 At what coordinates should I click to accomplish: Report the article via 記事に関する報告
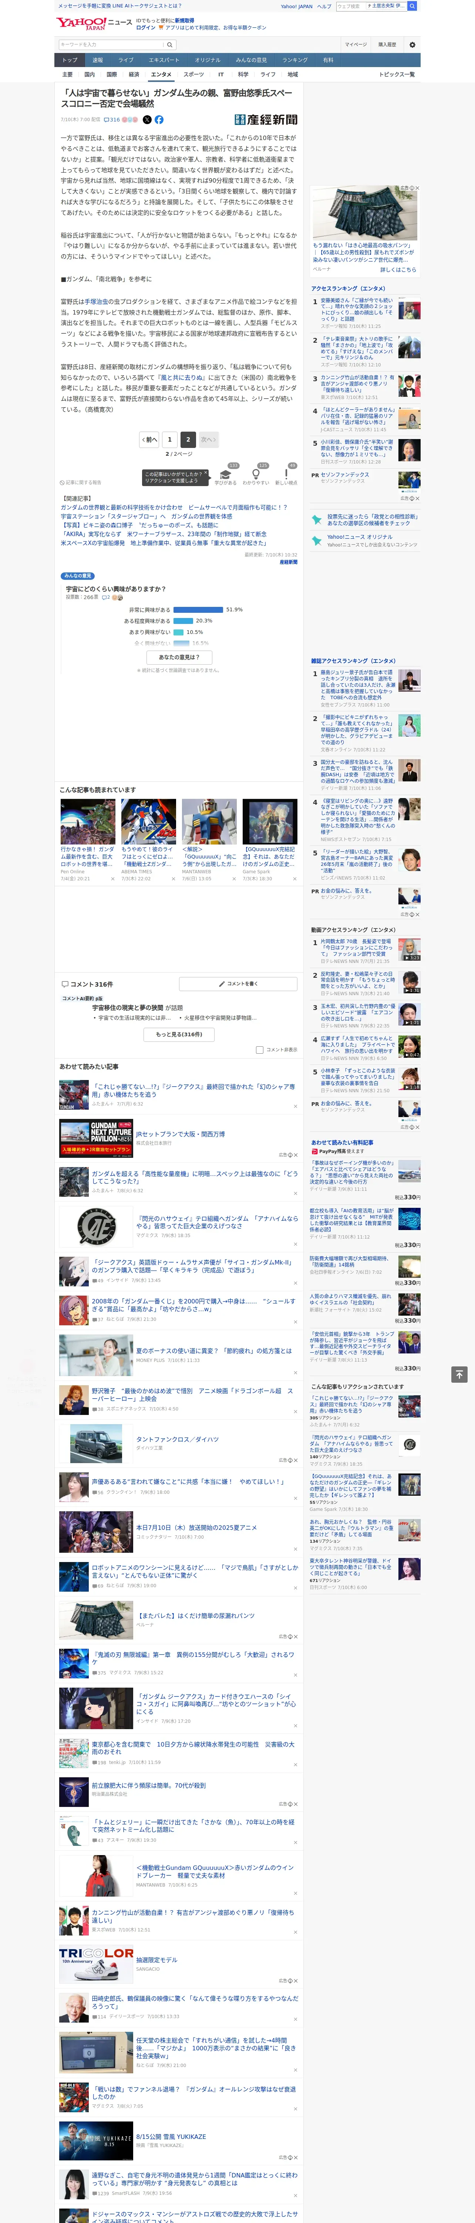[80, 482]
